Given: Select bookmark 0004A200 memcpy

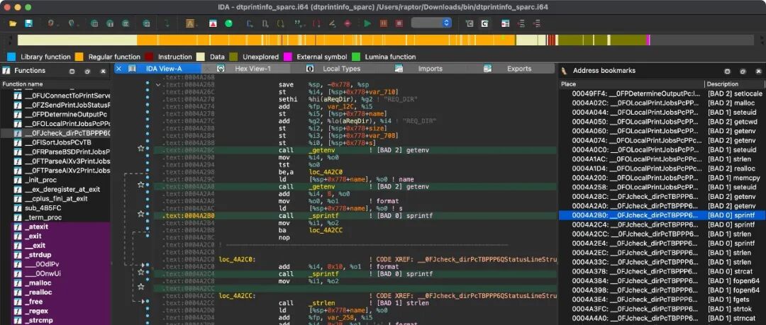Looking at the screenshot, I should (x=662, y=178).
